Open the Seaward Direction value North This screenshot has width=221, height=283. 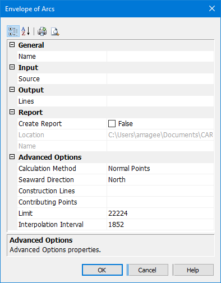tap(160, 180)
